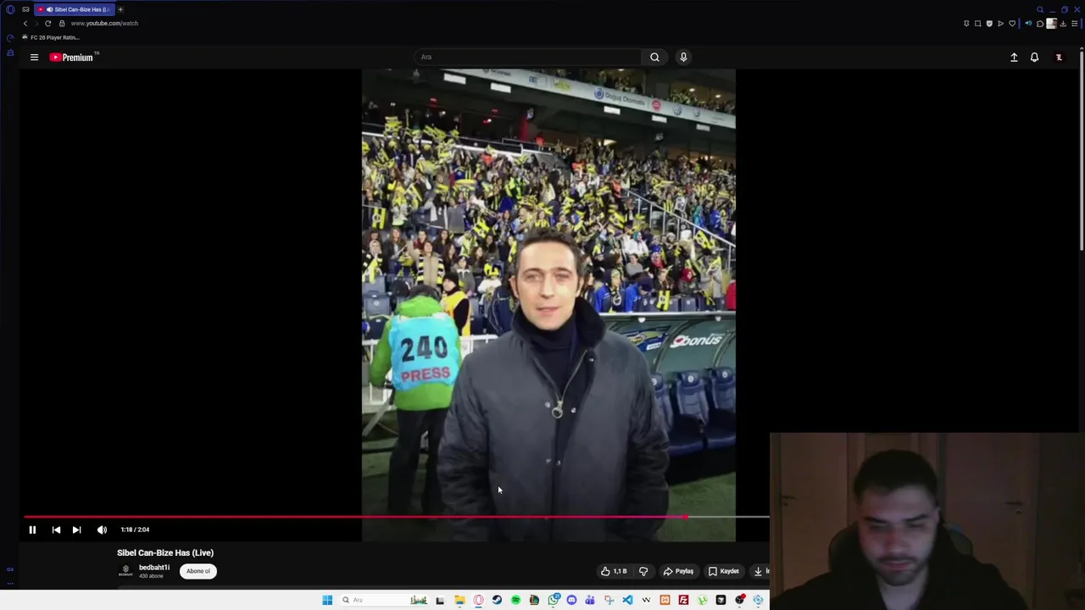Open Task View from taskbar
Viewport: 1085px width, 610px height.
(440, 600)
